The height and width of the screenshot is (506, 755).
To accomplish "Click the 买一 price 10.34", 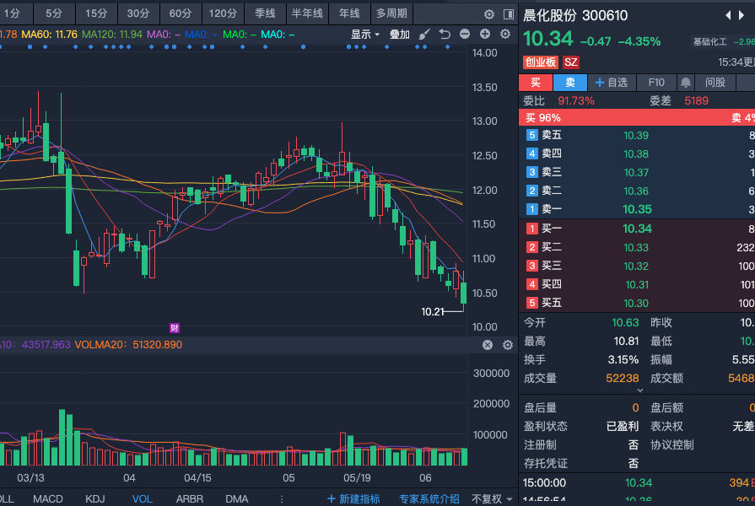I will pos(637,229).
